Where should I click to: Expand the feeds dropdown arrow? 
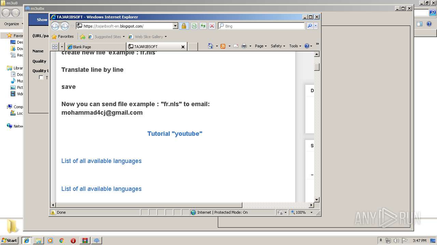tap(229, 46)
